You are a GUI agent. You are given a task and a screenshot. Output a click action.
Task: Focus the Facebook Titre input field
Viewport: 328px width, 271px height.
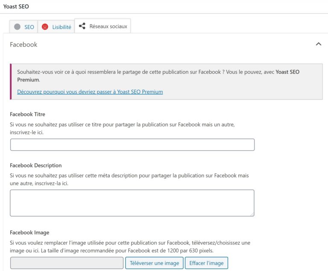(132, 145)
